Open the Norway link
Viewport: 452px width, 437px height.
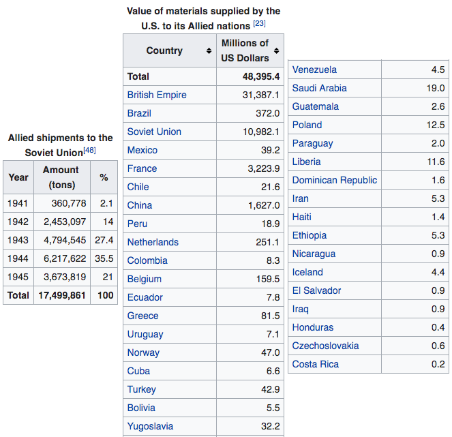[x=143, y=353]
